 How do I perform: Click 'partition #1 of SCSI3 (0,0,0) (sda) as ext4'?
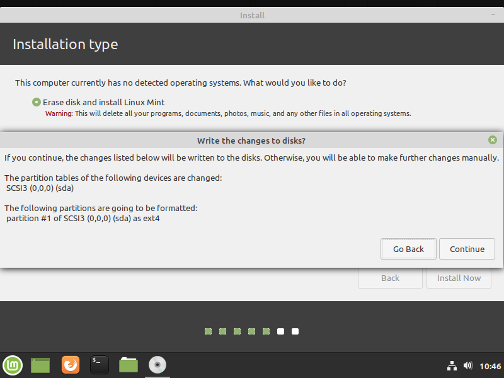83,218
